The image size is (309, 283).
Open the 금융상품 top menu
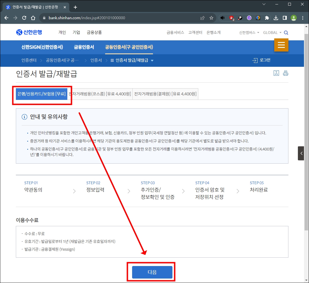pos(94,32)
